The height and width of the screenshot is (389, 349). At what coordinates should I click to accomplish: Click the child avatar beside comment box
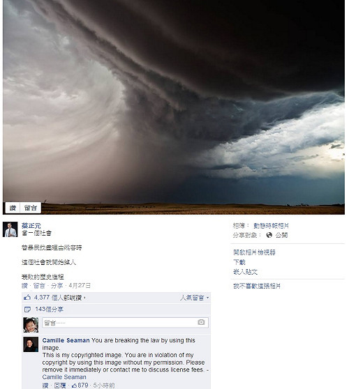pyautogui.click(x=31, y=325)
